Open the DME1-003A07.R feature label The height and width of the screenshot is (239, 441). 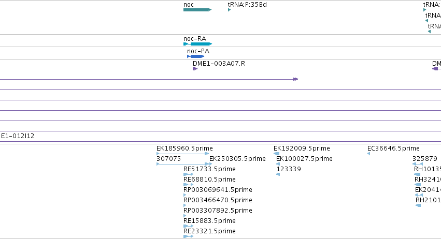[219, 64]
